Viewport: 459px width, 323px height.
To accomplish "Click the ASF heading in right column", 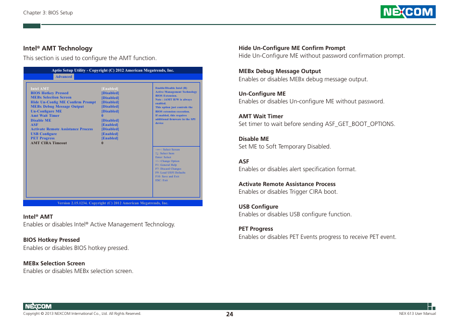I will pos(244,161).
